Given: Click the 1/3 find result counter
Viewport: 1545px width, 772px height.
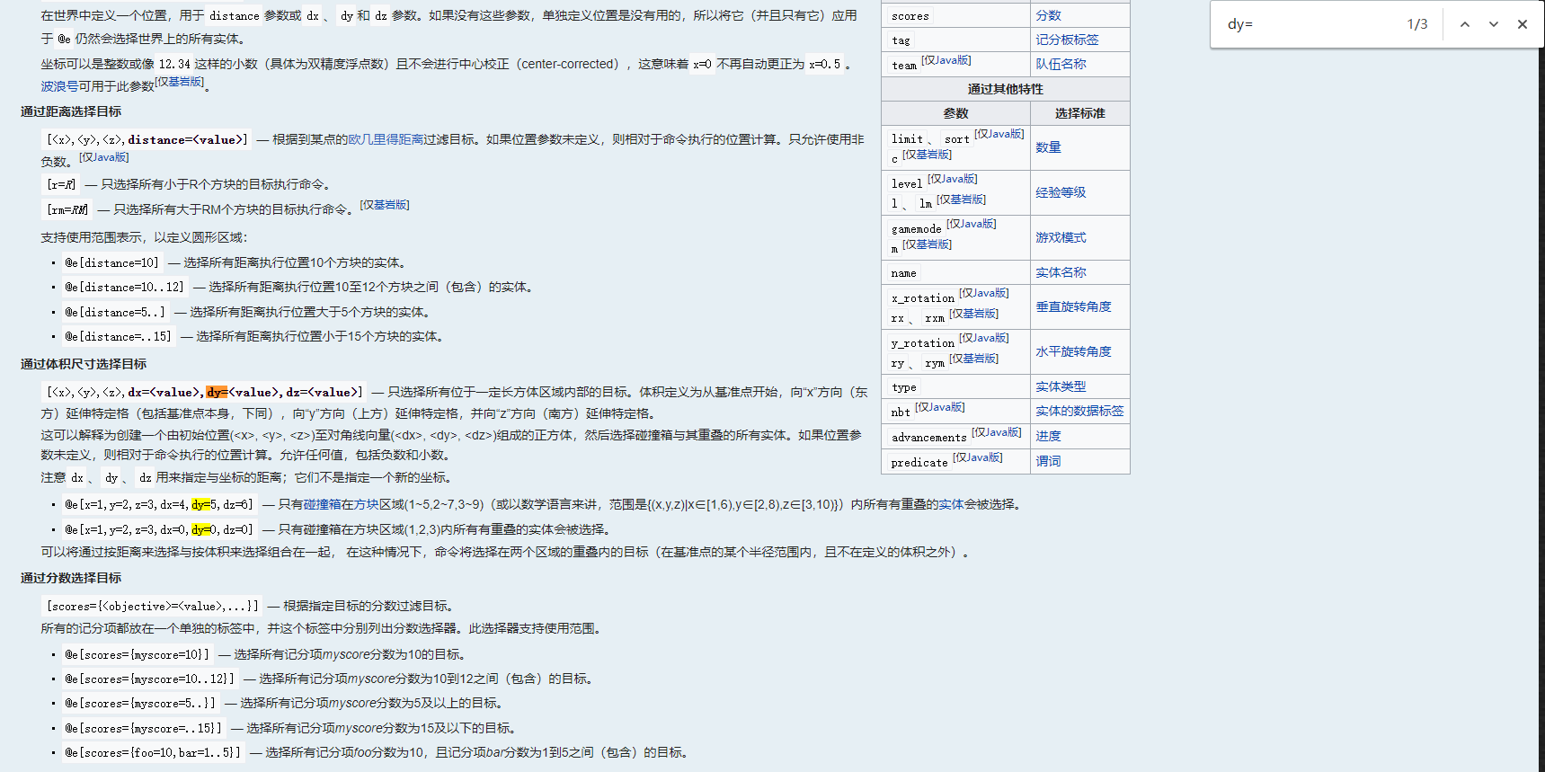Looking at the screenshot, I should (1417, 24).
